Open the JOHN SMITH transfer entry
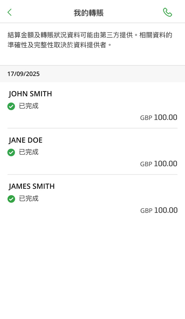The width and height of the screenshot is (185, 319). (92, 105)
